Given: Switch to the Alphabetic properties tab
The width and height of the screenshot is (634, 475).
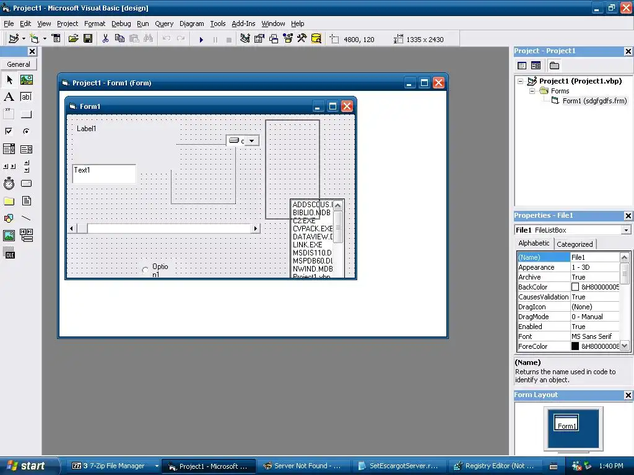Looking at the screenshot, I should click(534, 243).
